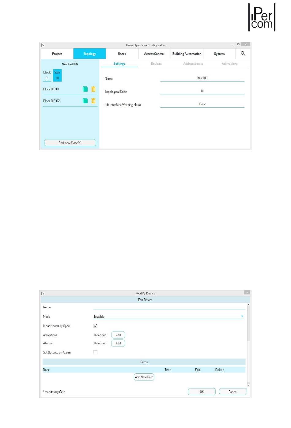Click the search magnifier icon in Configurator
The image size is (291, 428).
click(x=243, y=54)
